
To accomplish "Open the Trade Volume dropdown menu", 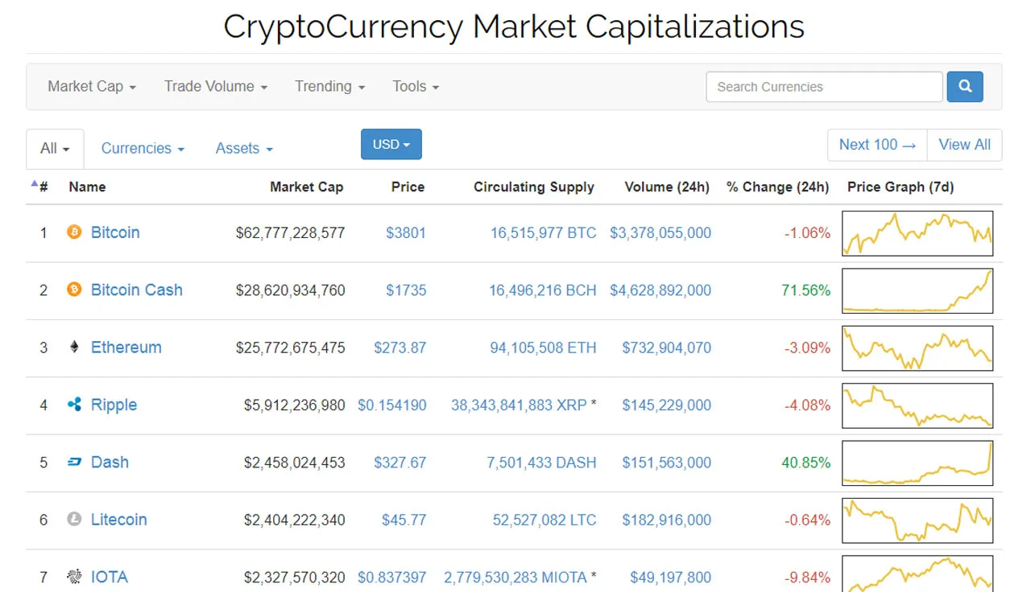I will (x=216, y=86).
